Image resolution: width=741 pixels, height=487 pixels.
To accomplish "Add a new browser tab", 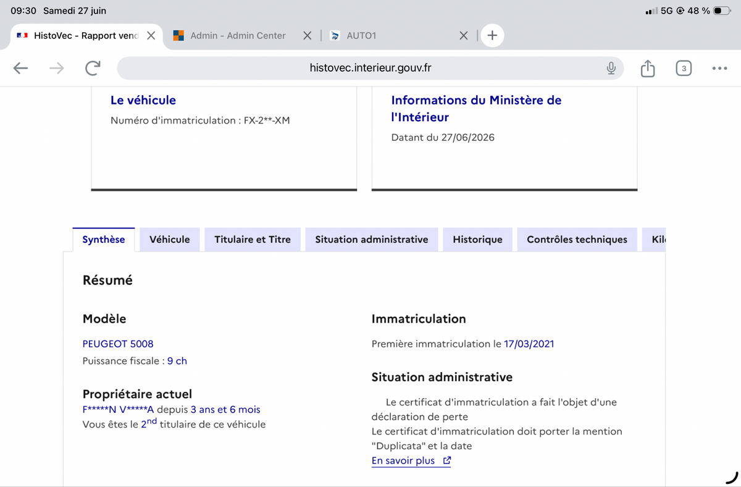I will (x=492, y=35).
